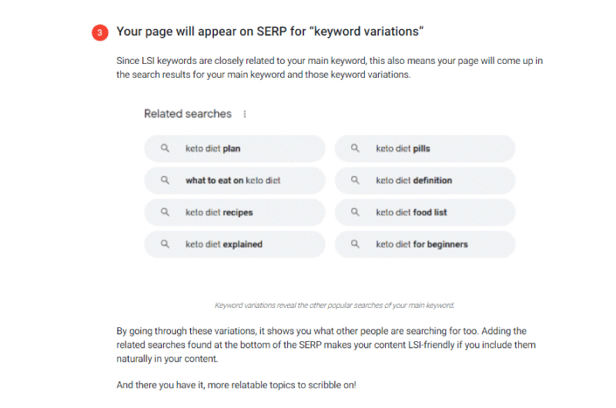Click the Related searches heading
The height and width of the screenshot is (408, 616).
click(188, 114)
